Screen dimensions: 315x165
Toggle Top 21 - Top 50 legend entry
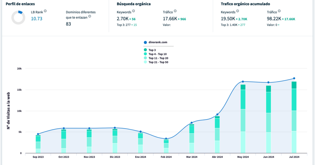pos(156,62)
